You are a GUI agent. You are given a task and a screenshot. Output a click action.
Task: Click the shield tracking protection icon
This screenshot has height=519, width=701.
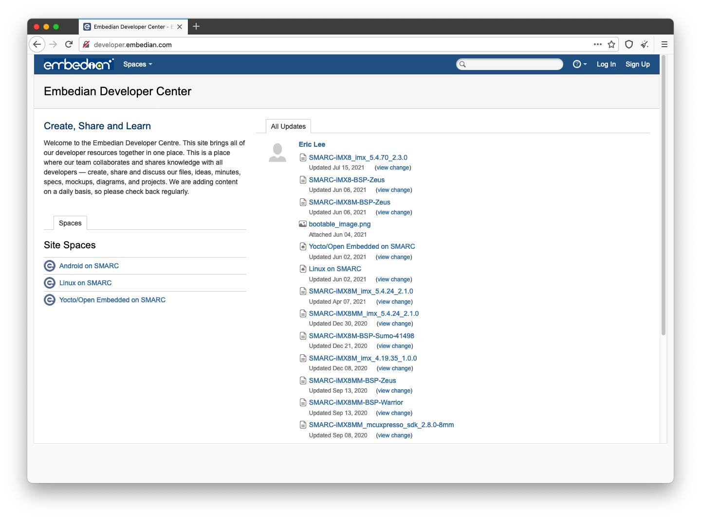[629, 44]
